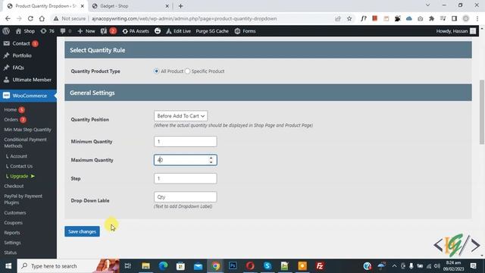Click the Maximum Quantity input field

click(185, 160)
